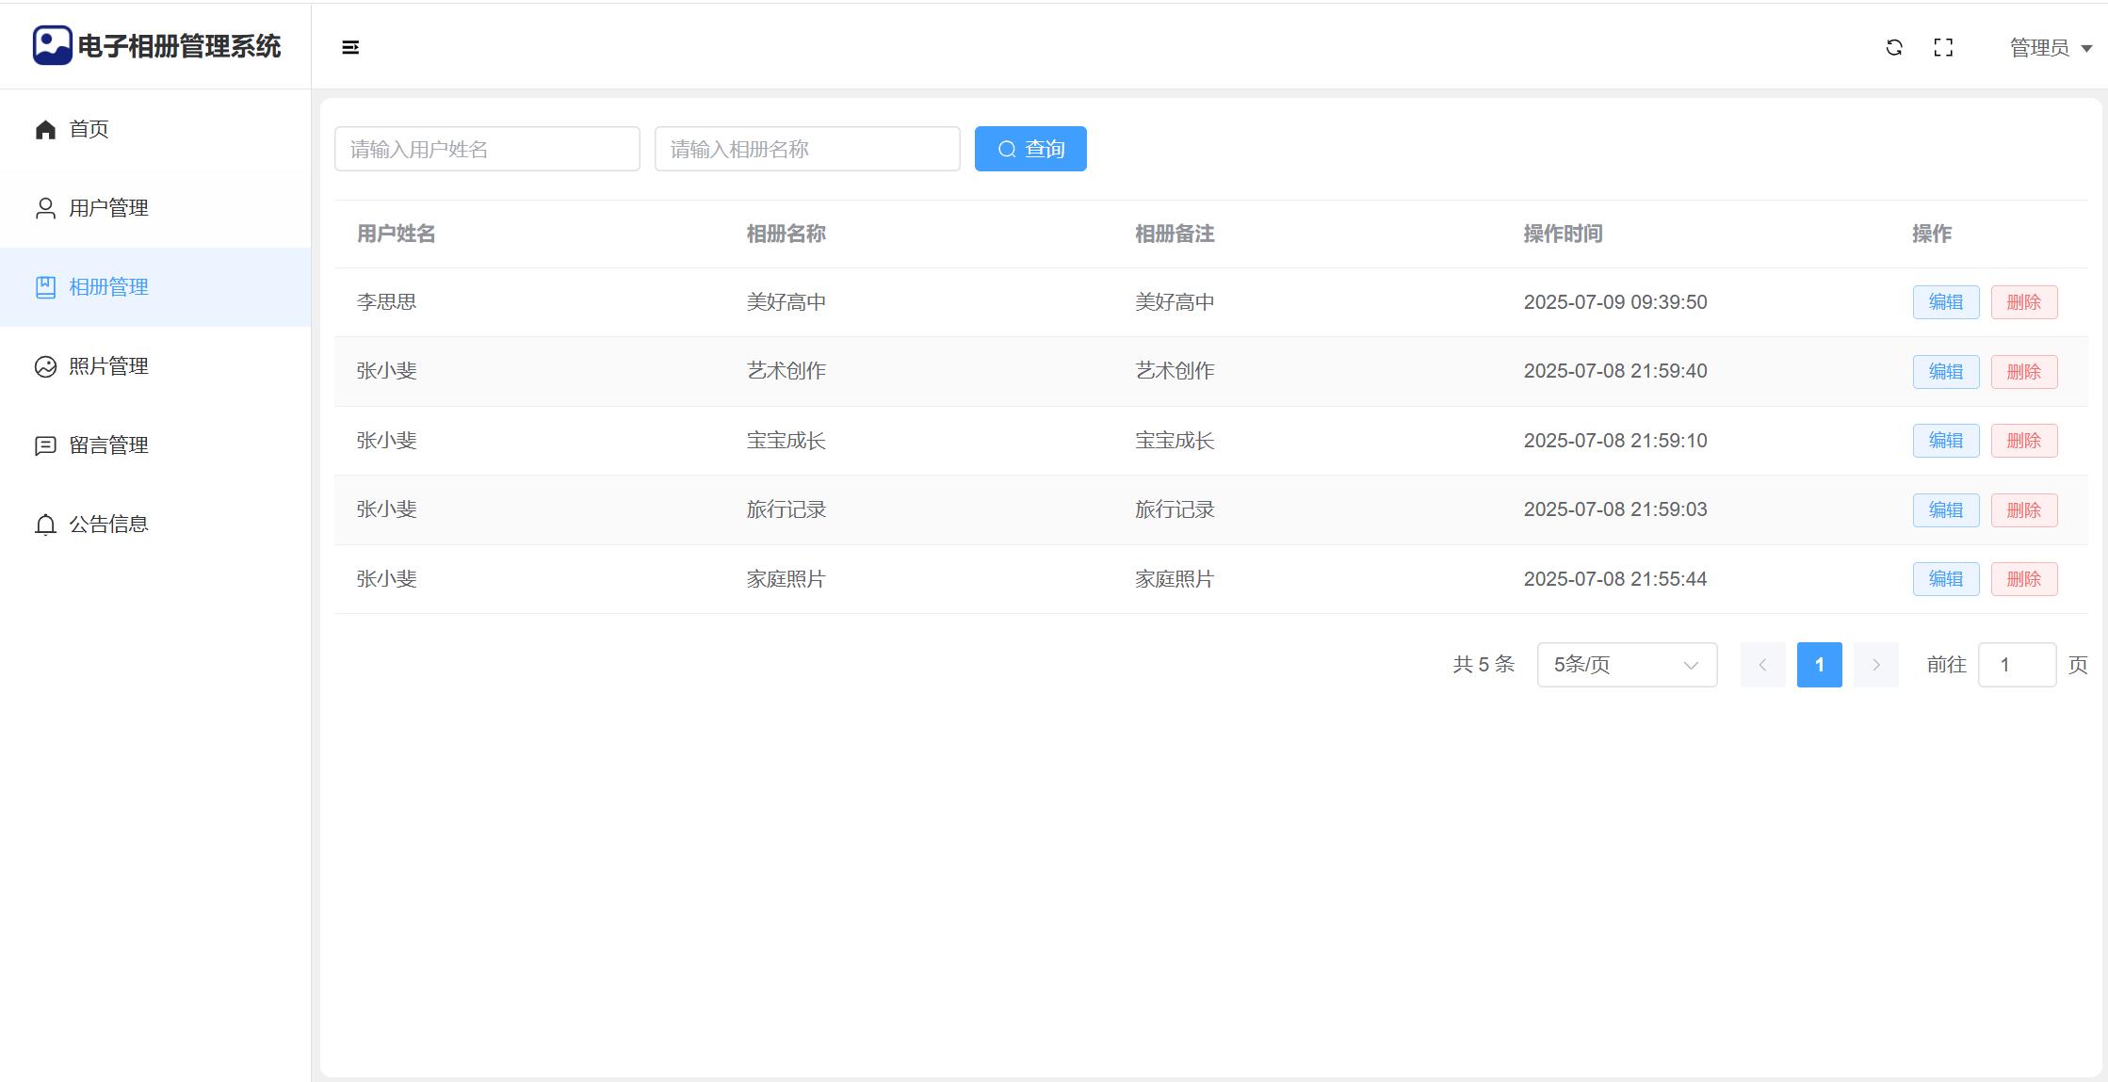Click the photo icon beside 照片管理
The image size is (2108, 1082).
tap(45, 366)
